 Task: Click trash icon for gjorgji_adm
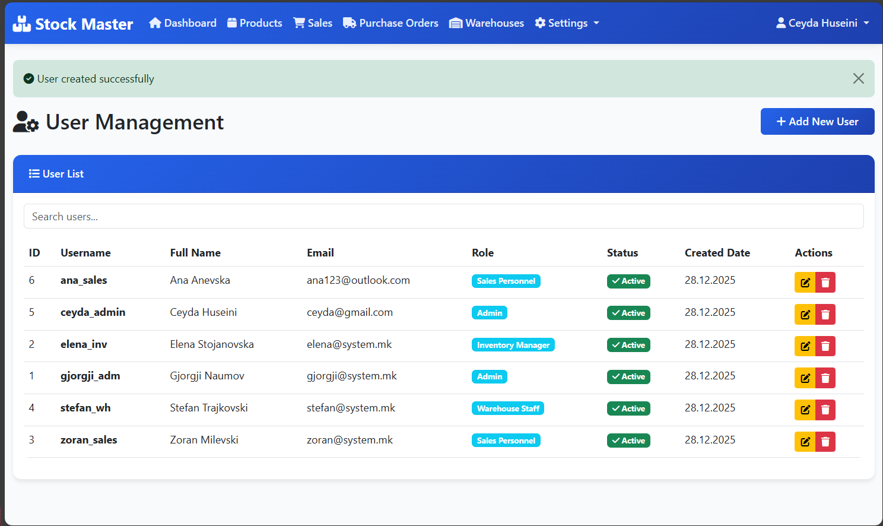tap(825, 378)
